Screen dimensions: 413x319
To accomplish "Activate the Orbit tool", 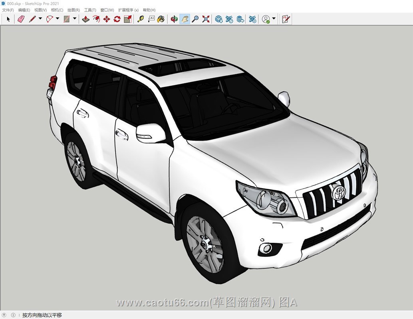I will tap(174, 19).
